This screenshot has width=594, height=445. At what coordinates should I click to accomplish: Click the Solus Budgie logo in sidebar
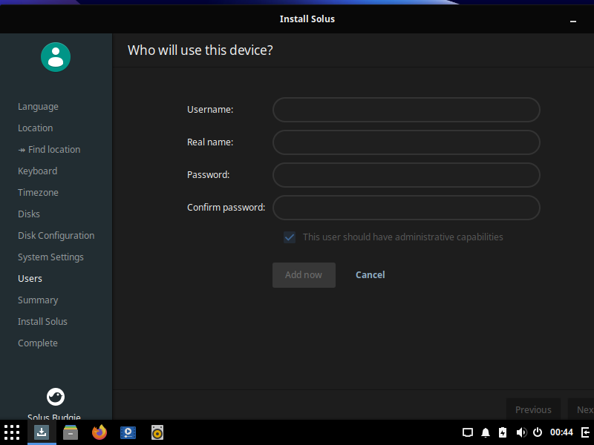pyautogui.click(x=56, y=397)
